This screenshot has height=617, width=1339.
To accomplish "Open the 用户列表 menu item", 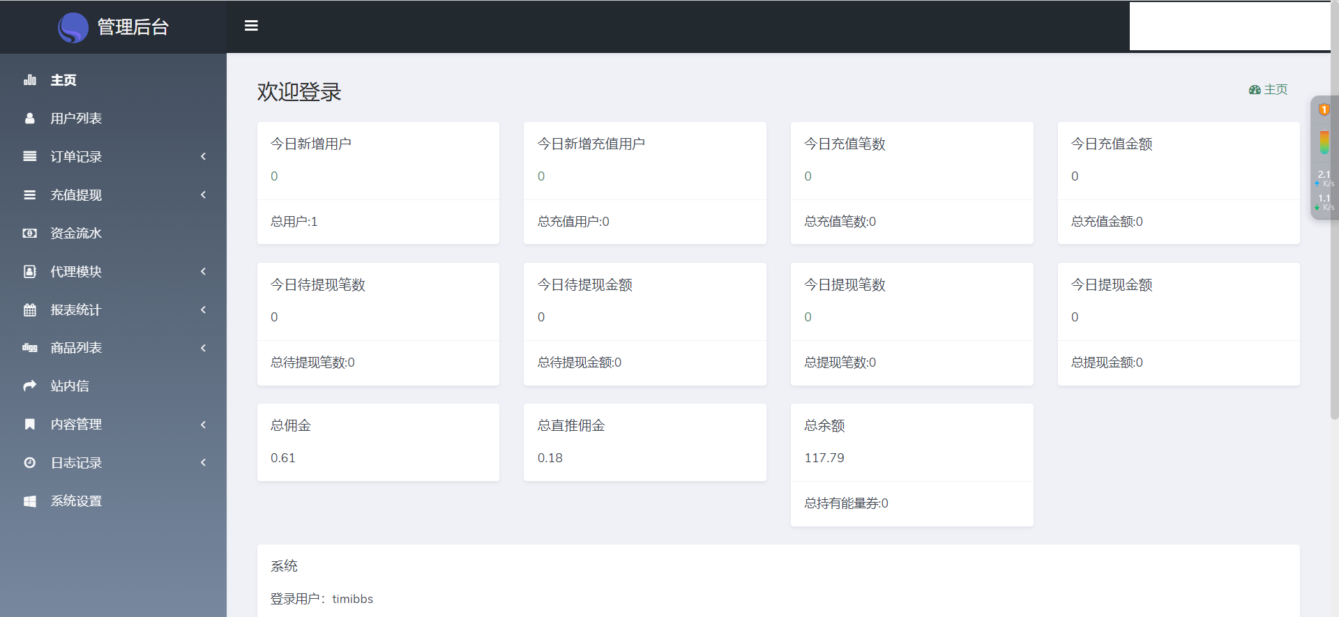I will pos(113,119).
